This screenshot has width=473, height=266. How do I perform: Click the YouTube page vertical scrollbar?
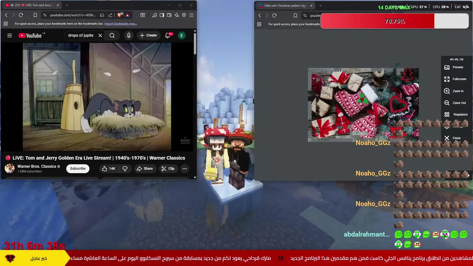click(x=195, y=44)
